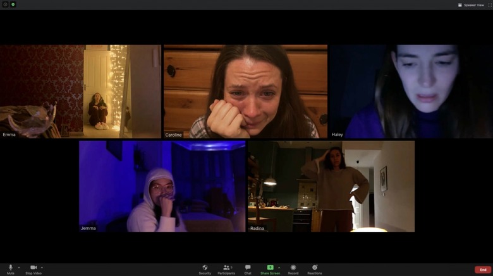The image size is (493, 276).
Task: Click the Emma name label
Action: pos(9,135)
